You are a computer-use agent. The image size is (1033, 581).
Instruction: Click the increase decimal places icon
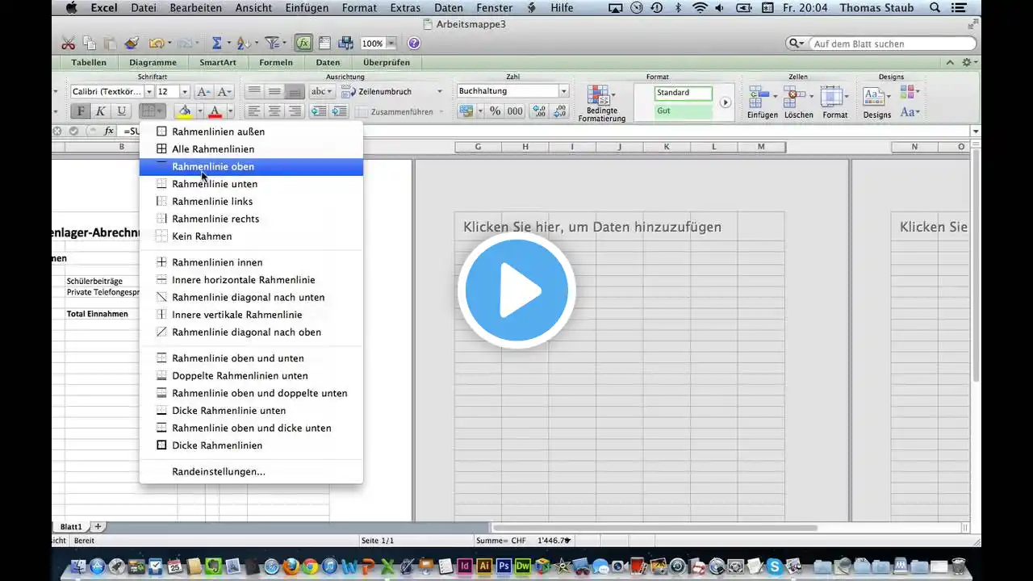pos(539,111)
